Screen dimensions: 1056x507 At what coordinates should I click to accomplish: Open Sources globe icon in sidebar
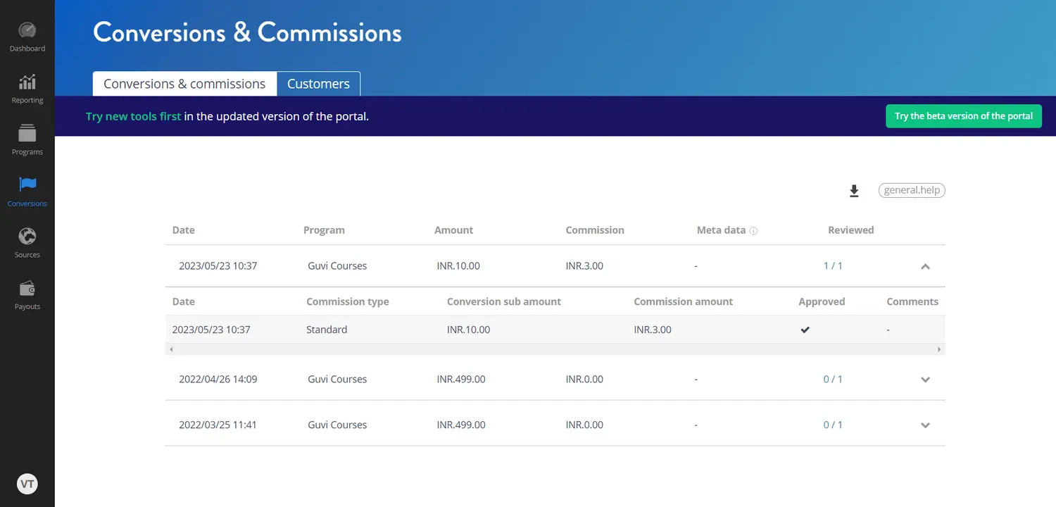(x=27, y=237)
